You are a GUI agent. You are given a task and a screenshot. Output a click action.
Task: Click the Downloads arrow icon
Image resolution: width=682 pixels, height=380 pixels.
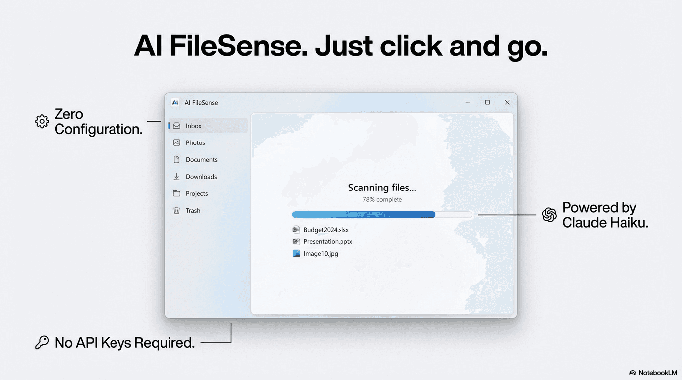pyautogui.click(x=177, y=176)
